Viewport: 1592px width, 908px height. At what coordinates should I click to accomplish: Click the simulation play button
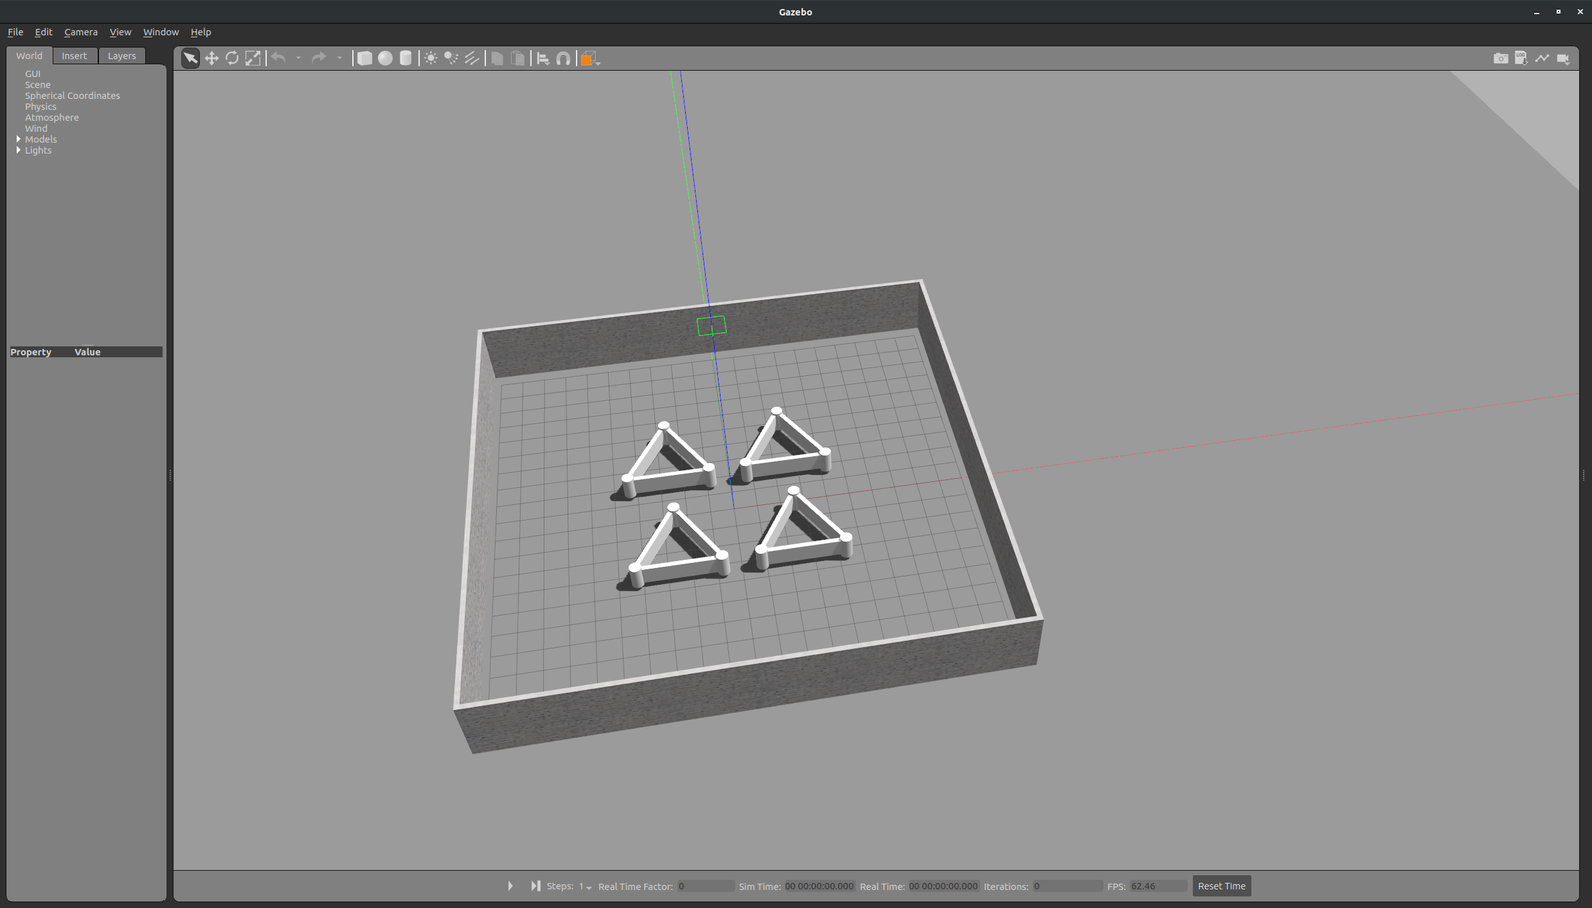508,885
